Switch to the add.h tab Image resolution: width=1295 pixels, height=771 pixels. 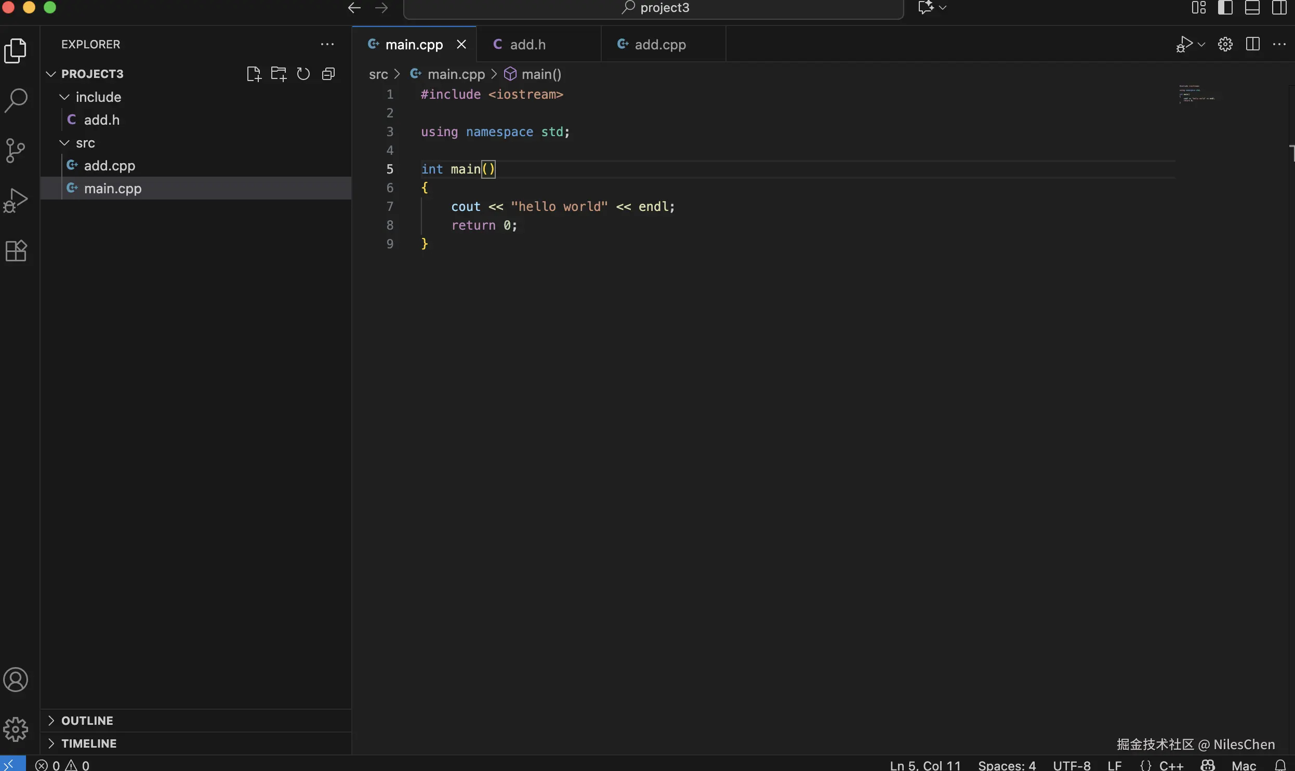(527, 45)
